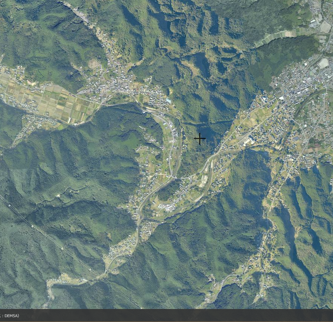Click the small blue-roofed building north of valley

click(169, 101)
